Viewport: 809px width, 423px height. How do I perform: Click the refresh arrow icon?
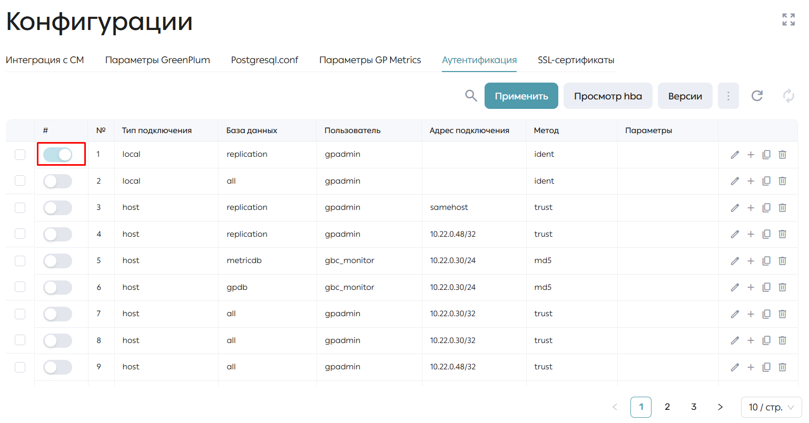(757, 96)
